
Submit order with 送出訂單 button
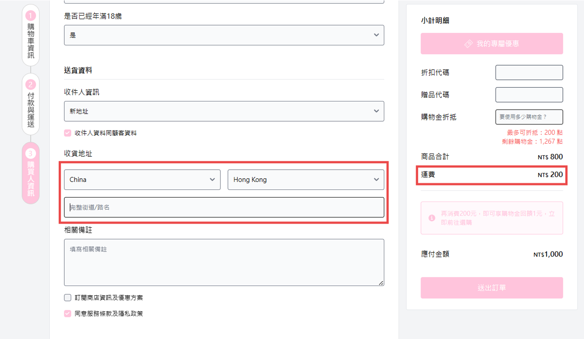tap(492, 288)
